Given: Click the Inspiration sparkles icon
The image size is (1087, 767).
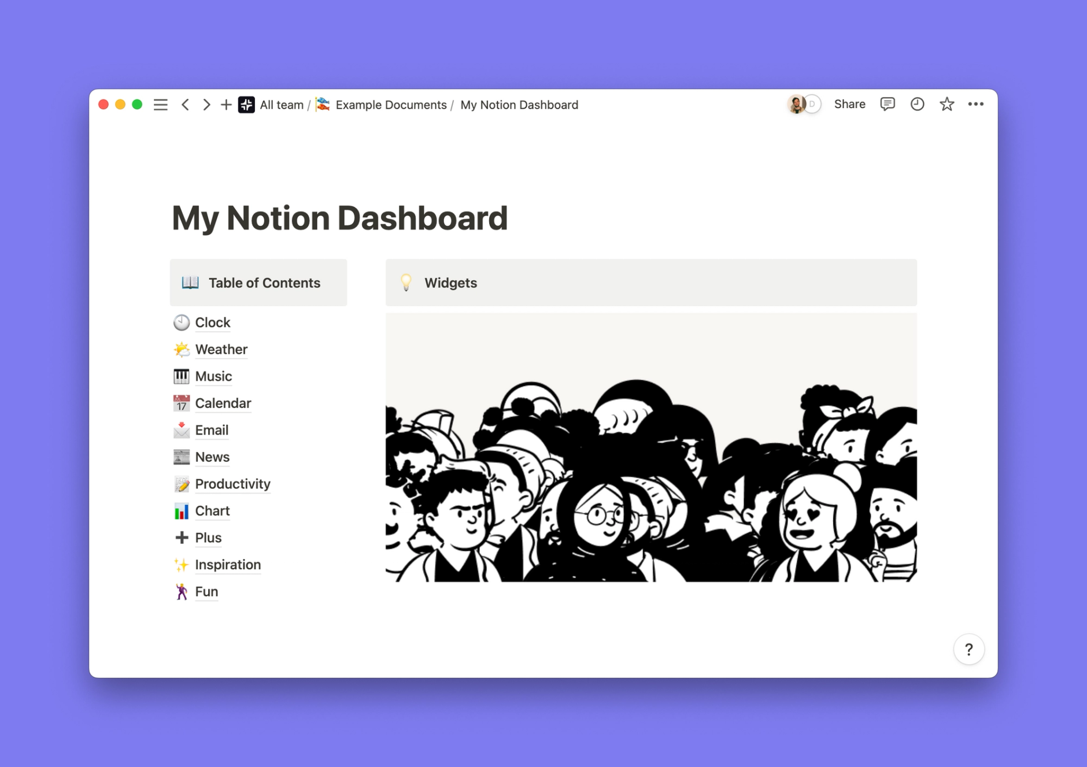Looking at the screenshot, I should (x=182, y=565).
